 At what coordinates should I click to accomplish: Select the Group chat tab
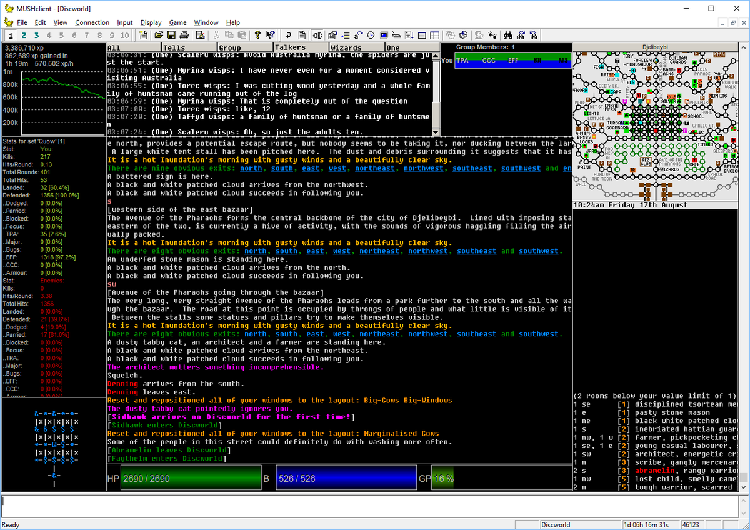(x=245, y=47)
